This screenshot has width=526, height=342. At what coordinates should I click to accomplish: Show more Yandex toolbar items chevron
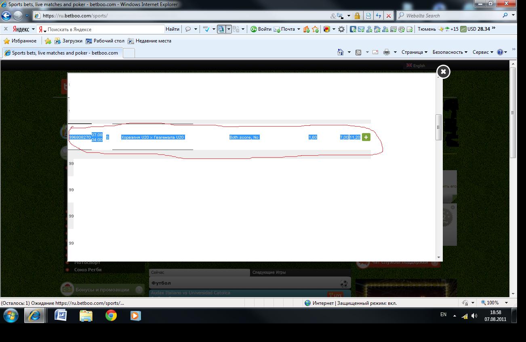[494, 28]
